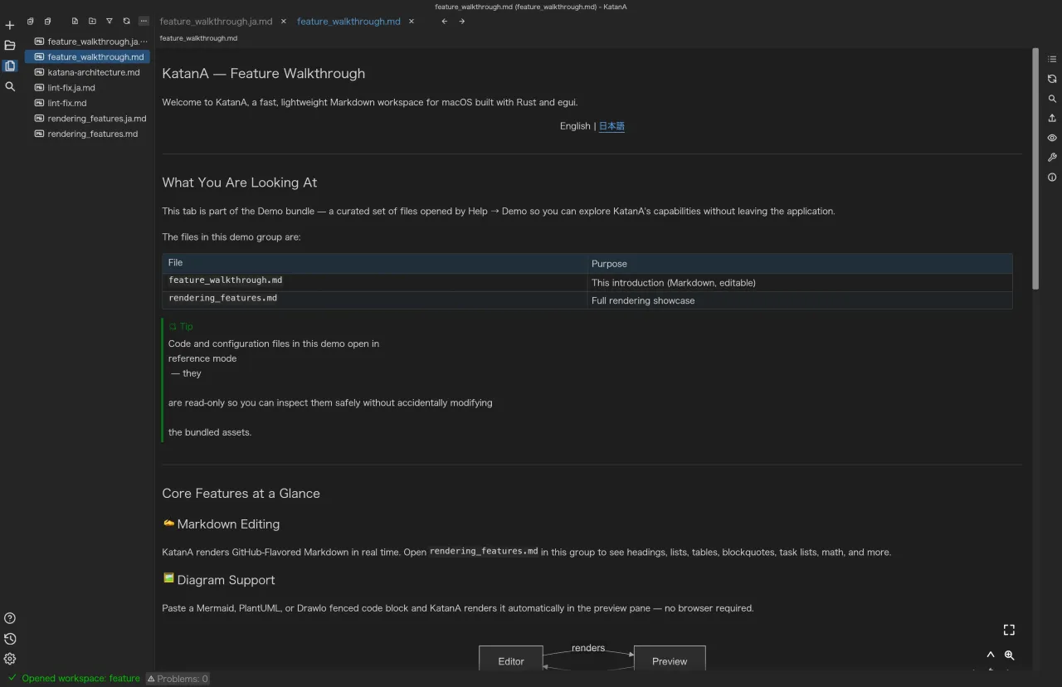Select the documents explorer icon in the activity bar
Screen dimensions: 1062x687
pos(10,66)
